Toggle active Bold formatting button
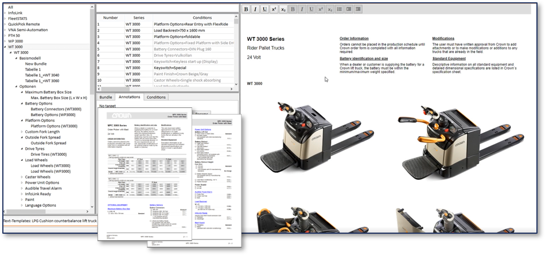 tap(246, 9)
